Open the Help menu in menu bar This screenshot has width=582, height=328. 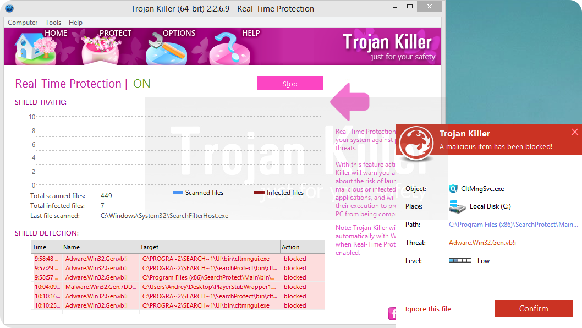pos(75,23)
